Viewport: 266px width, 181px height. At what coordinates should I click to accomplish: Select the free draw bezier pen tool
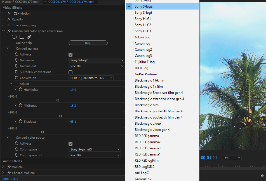(x=29, y=37)
